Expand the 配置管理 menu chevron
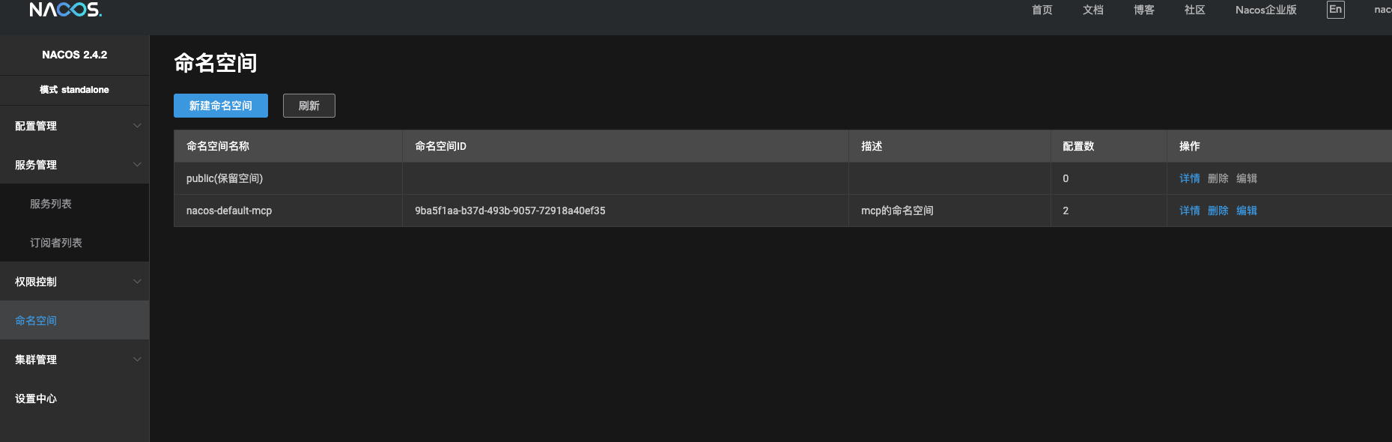The height and width of the screenshot is (442, 1392). 137,126
